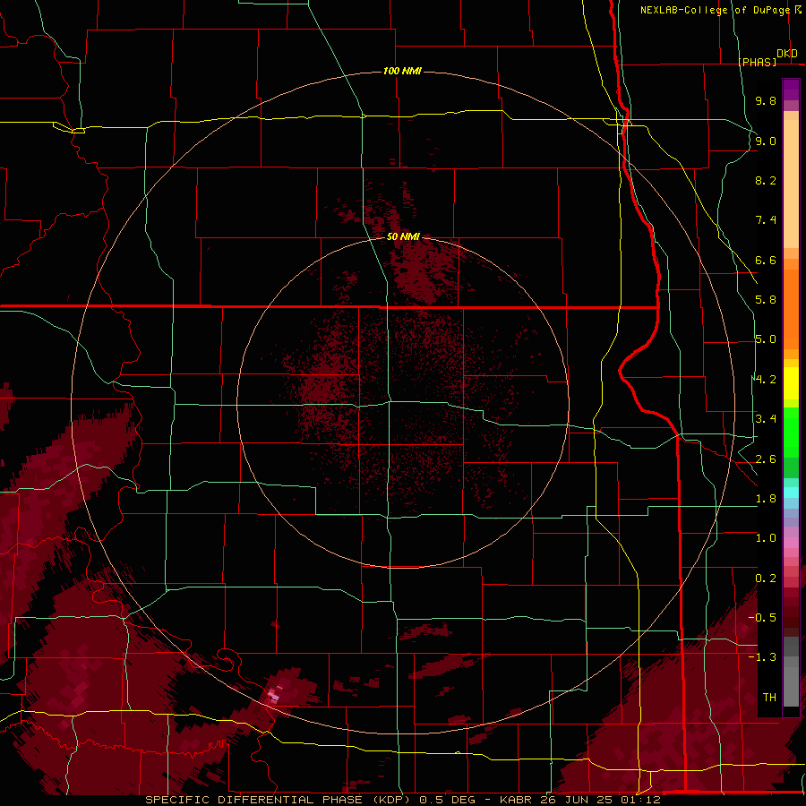Select the 6.6 value on color scale
Viewport: 806px width, 806px height.
coord(766,260)
